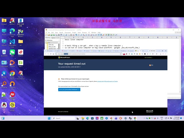Click Go to your personalized dashboard button
The width and height of the screenshot is (184, 138).
(x=69, y=89)
